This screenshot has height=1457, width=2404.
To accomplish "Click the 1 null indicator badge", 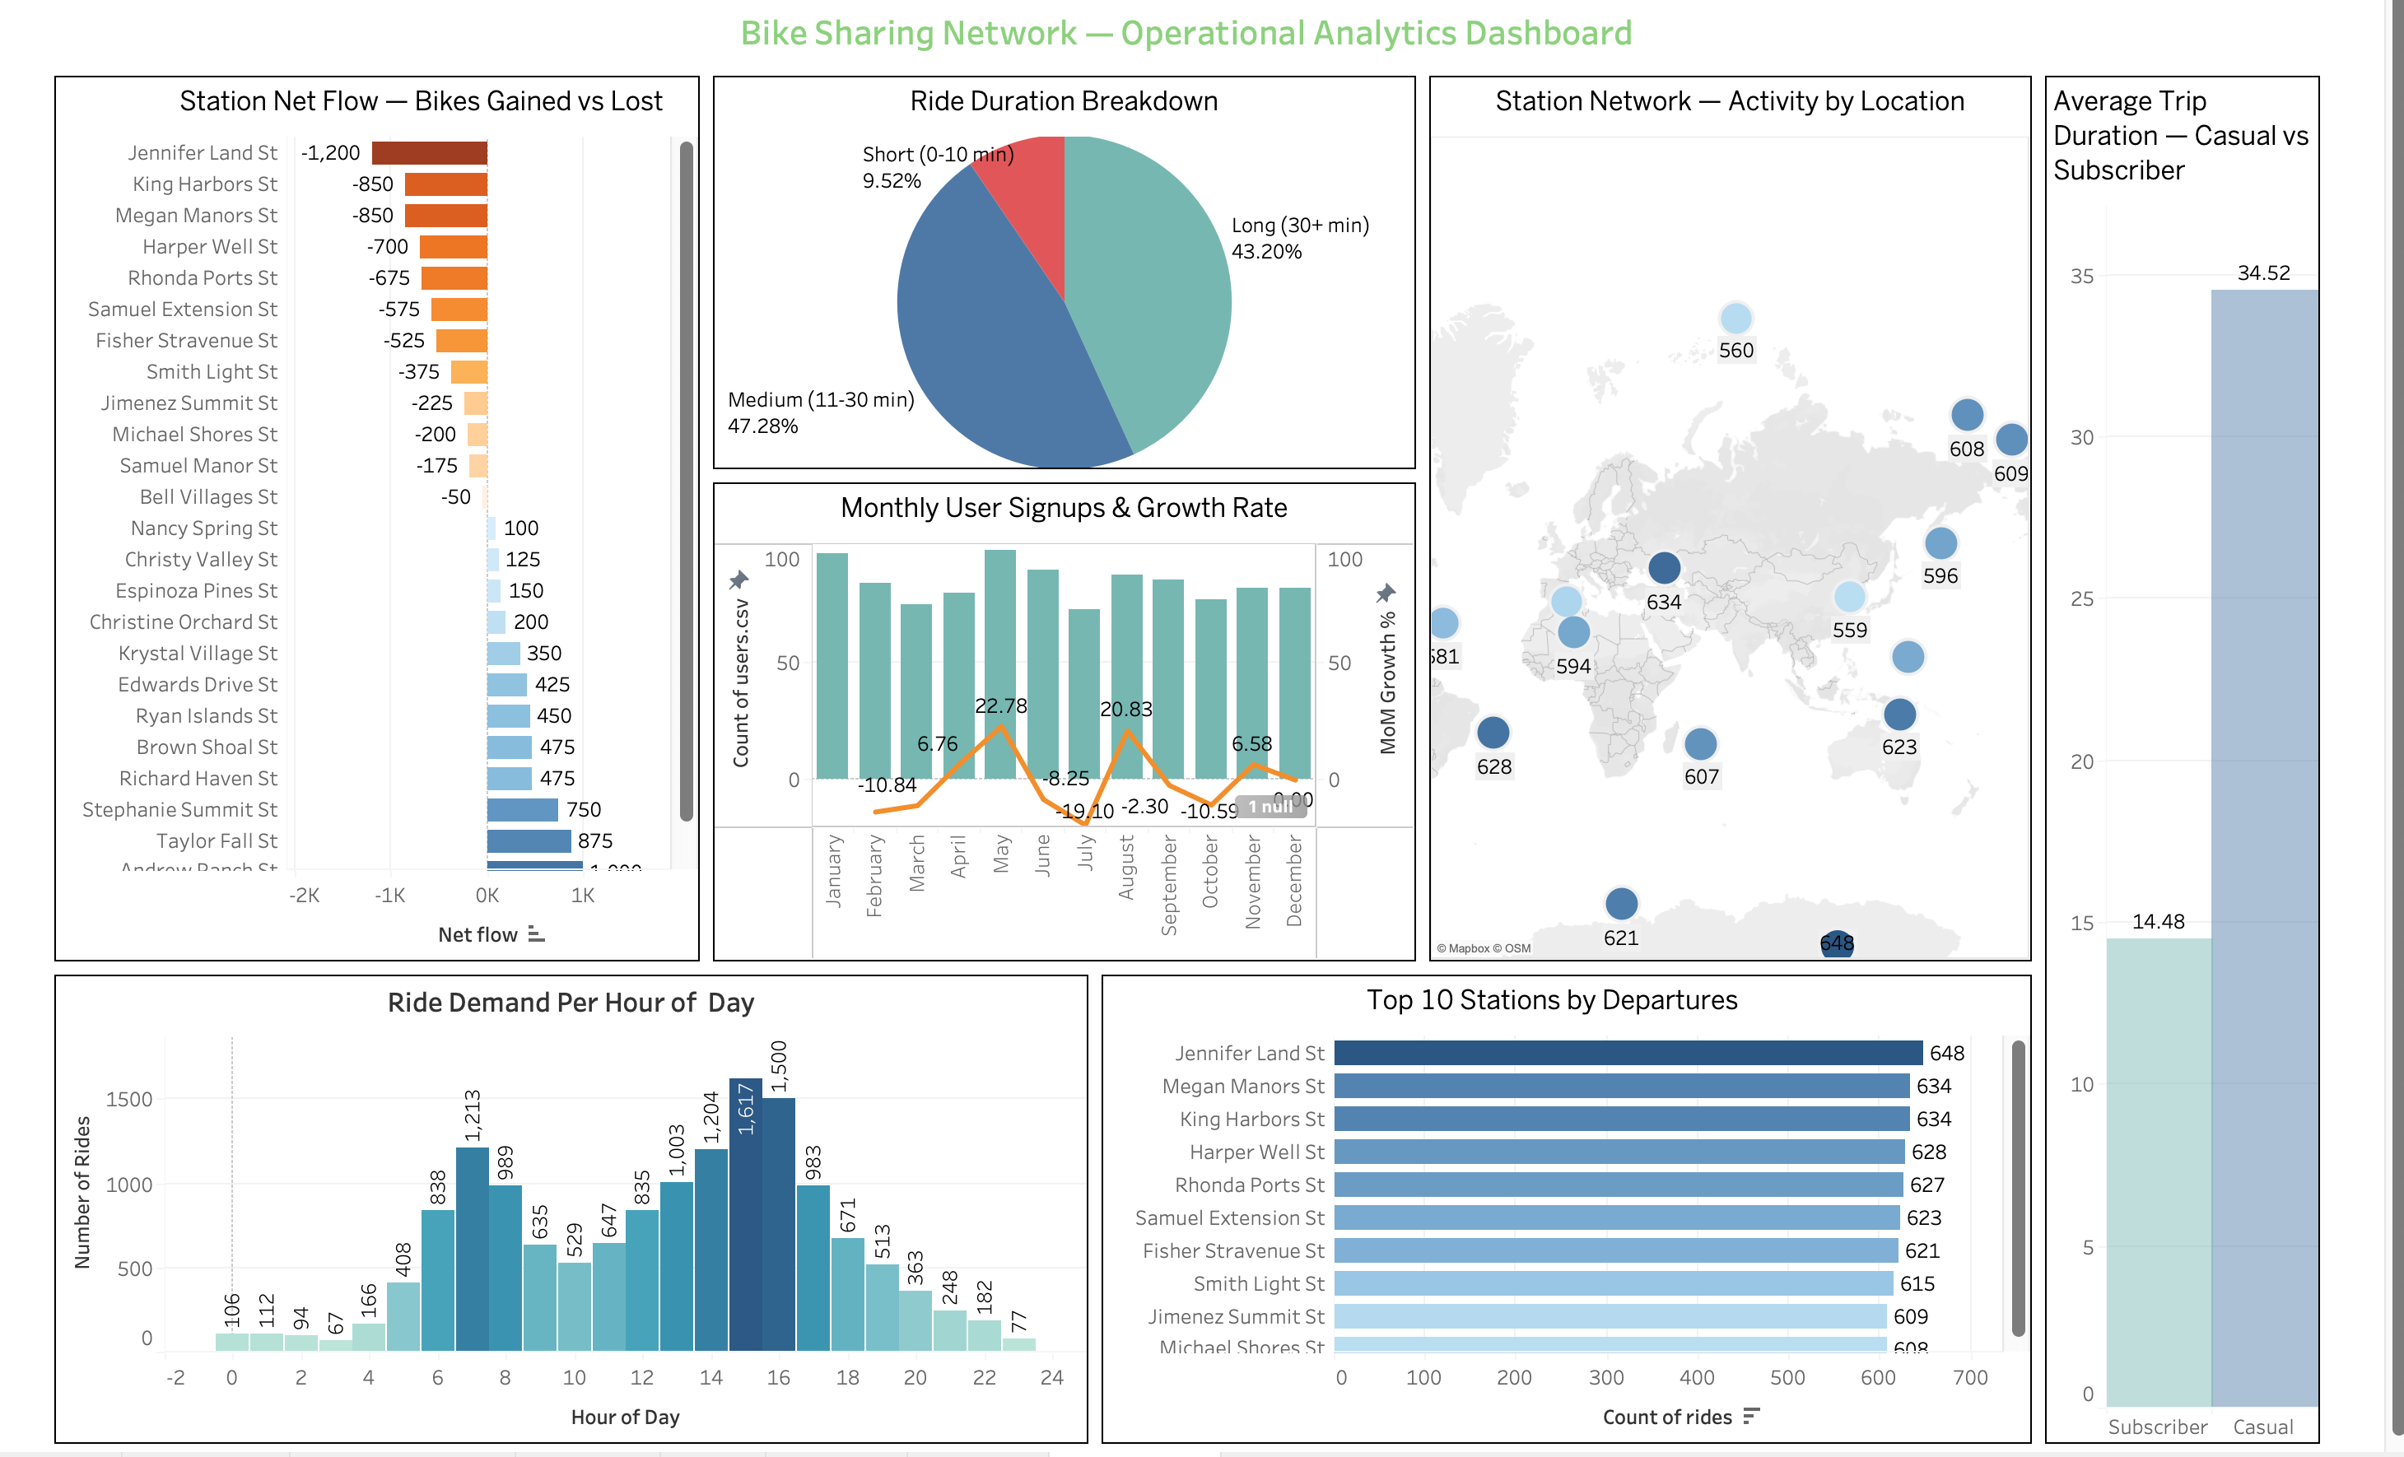I will click(1271, 808).
